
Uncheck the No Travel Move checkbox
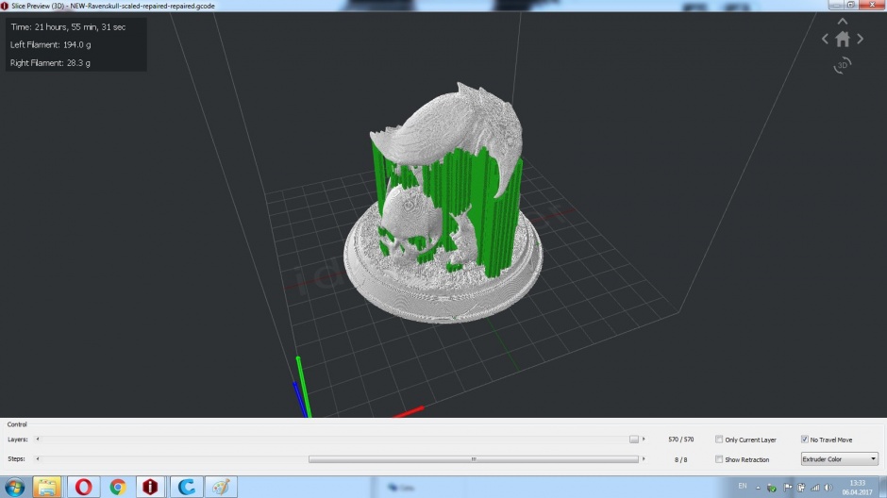click(x=804, y=440)
